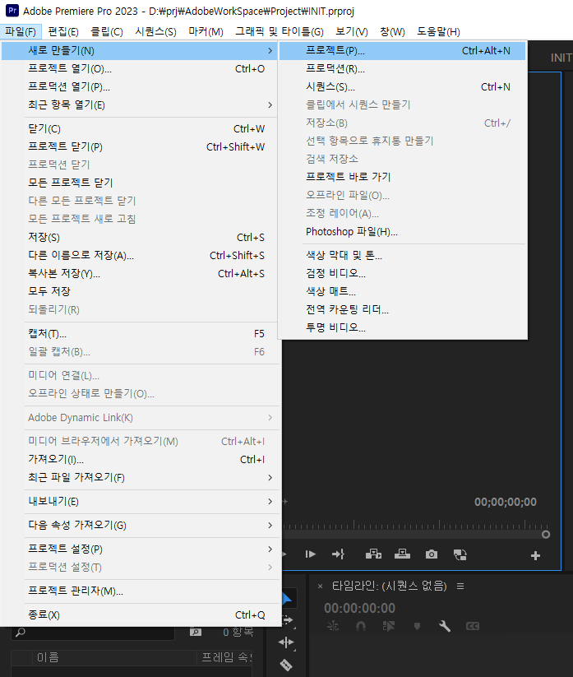This screenshot has height=677, width=573.
Task: Close the 타임라인 panel with the x
Action: [x=320, y=587]
